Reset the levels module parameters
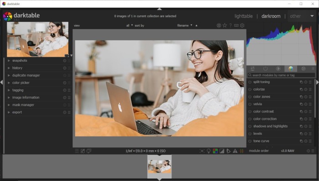 [306, 134]
